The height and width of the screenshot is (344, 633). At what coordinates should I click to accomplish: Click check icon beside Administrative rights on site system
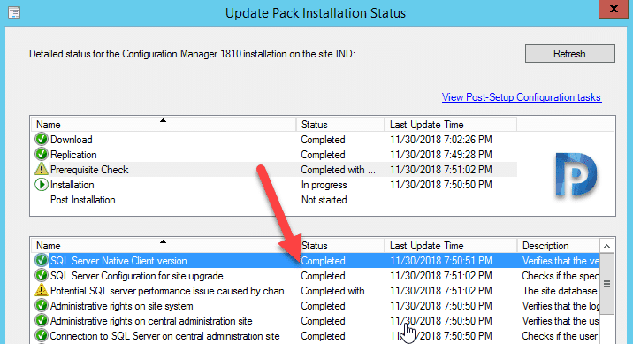click(x=42, y=306)
